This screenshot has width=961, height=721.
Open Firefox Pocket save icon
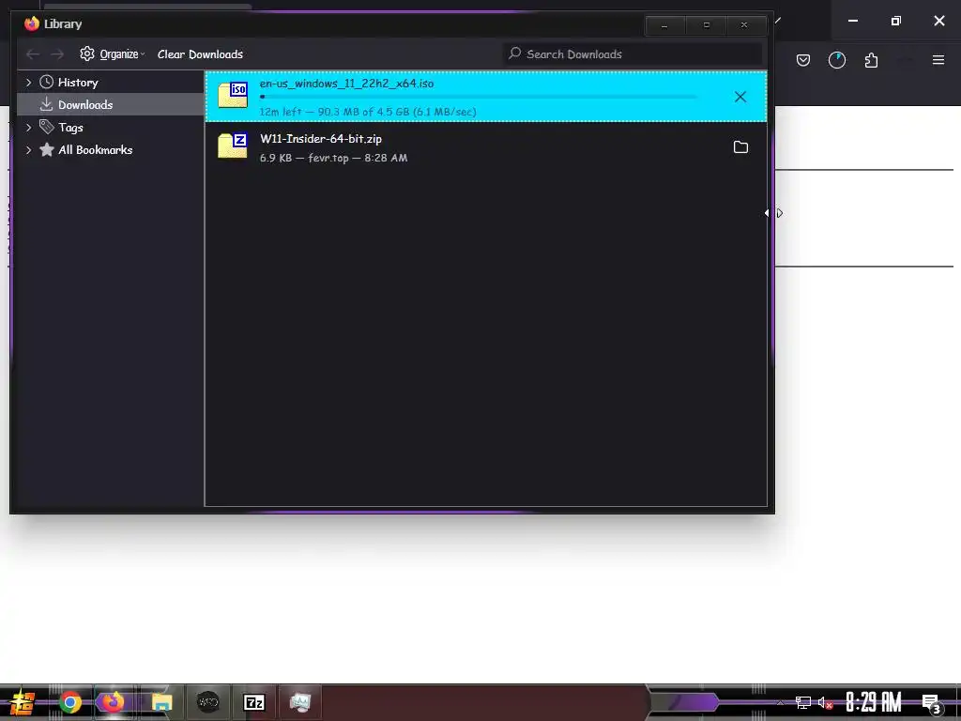pyautogui.click(x=803, y=60)
